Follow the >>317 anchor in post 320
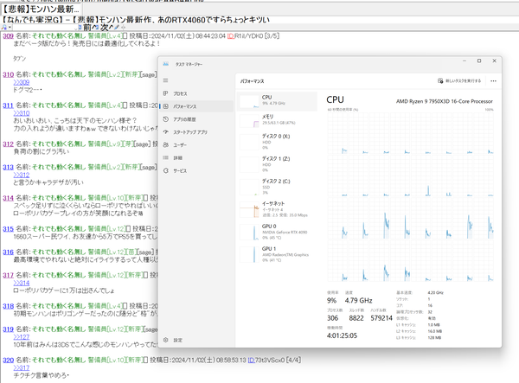 coord(21,367)
